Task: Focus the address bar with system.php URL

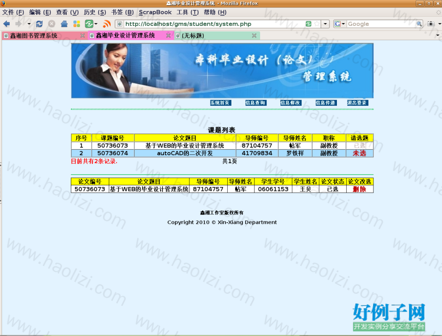Action: 214,24
